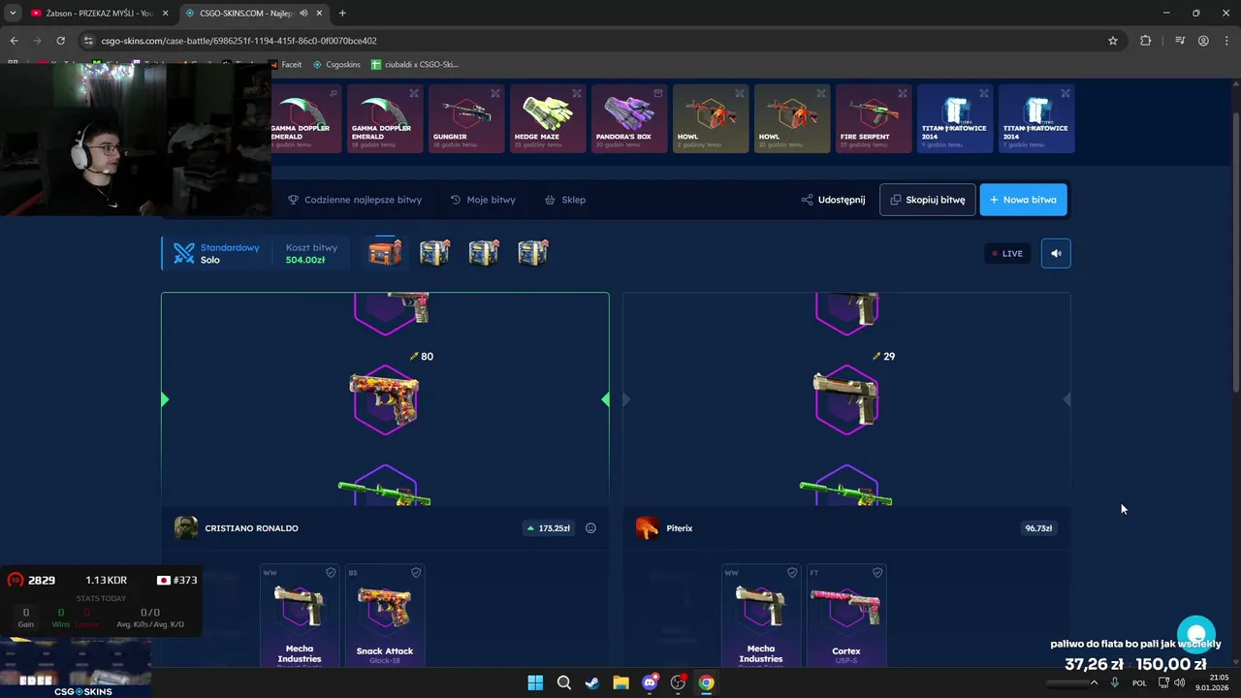Bookmark this page with star icon

point(1113,41)
